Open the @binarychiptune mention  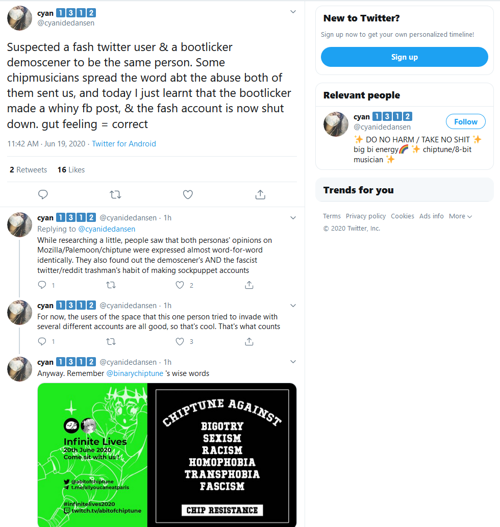(x=135, y=373)
